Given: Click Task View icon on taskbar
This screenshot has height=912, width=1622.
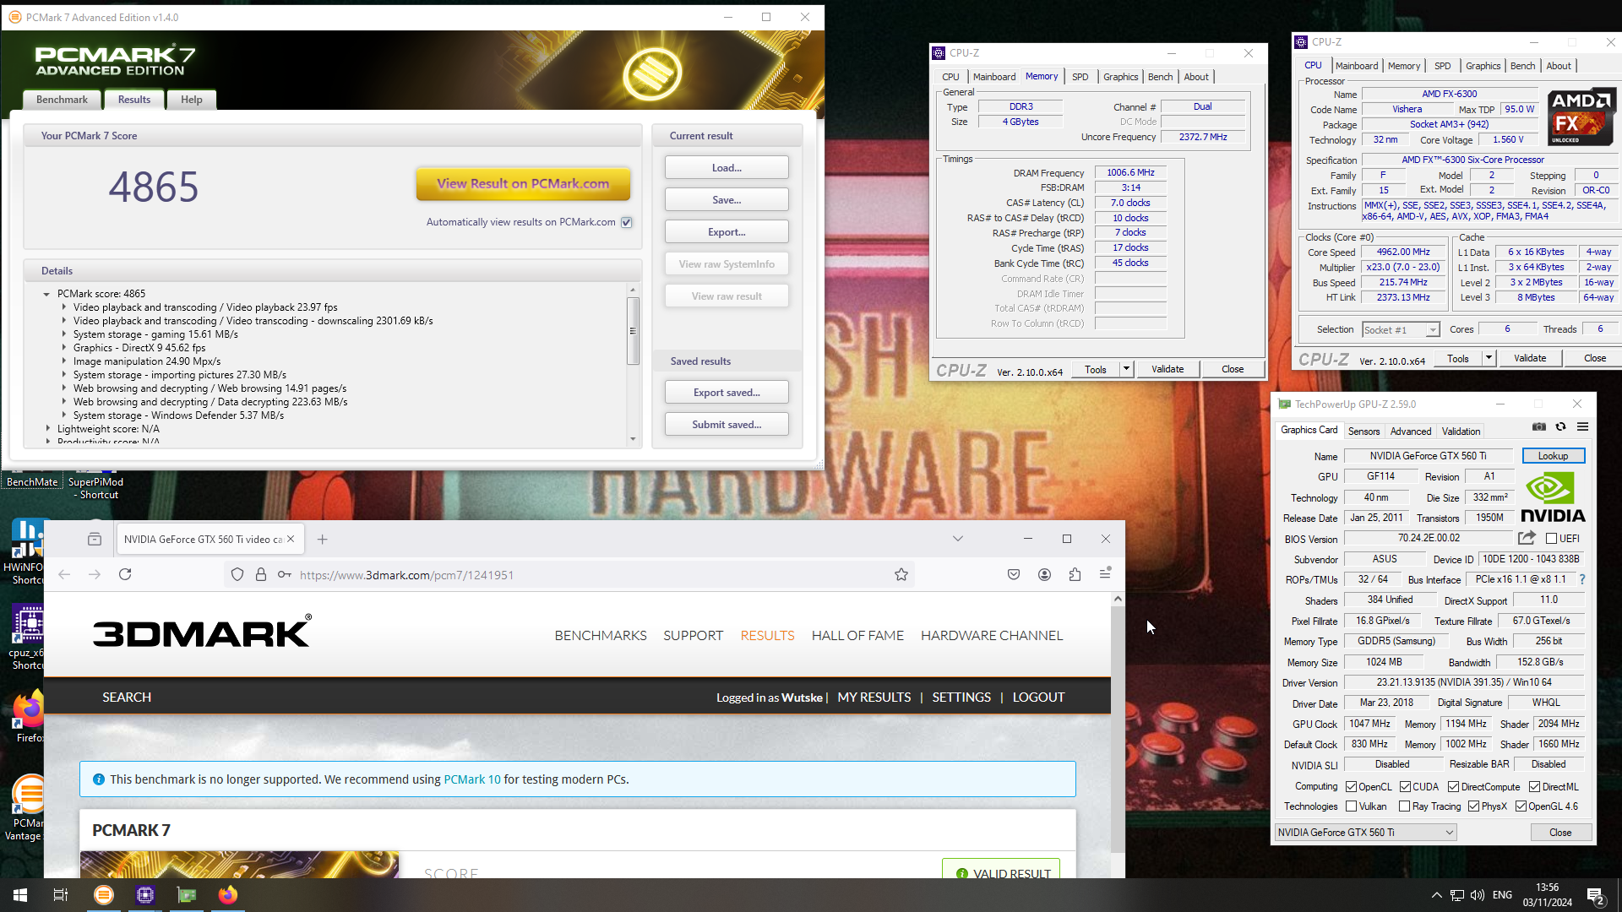Looking at the screenshot, I should (x=61, y=895).
